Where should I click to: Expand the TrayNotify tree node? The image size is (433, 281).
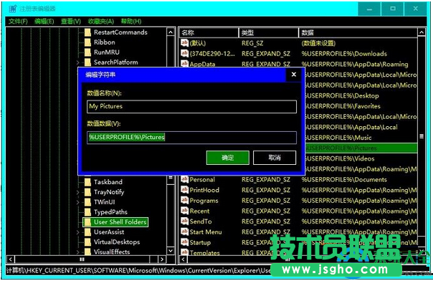[x=78, y=192]
